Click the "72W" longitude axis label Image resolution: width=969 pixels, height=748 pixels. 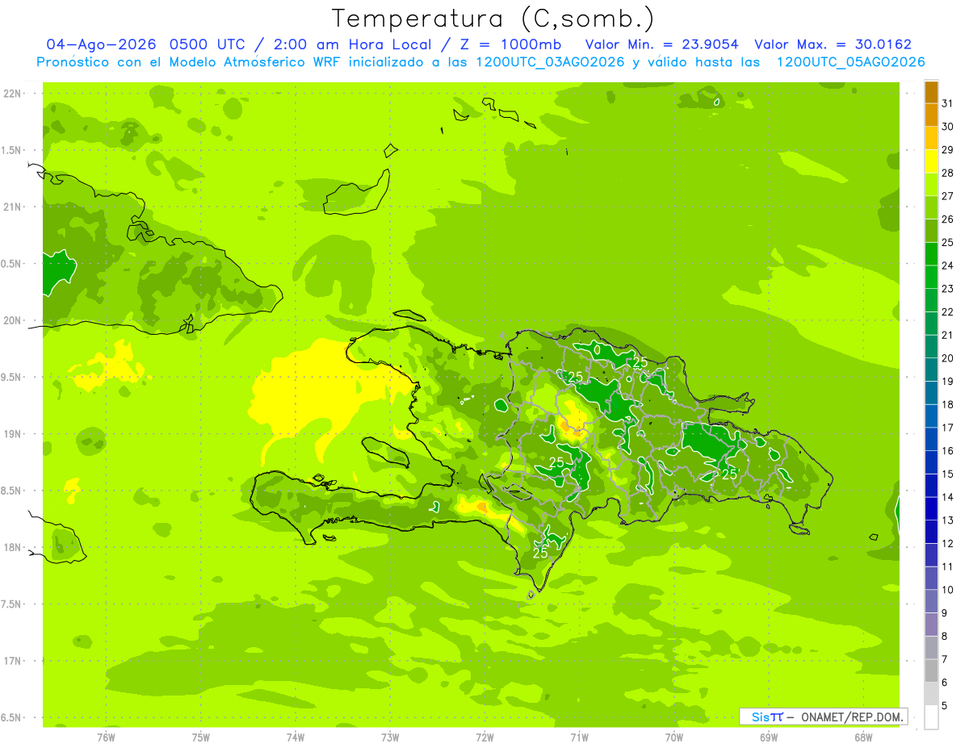click(x=485, y=737)
